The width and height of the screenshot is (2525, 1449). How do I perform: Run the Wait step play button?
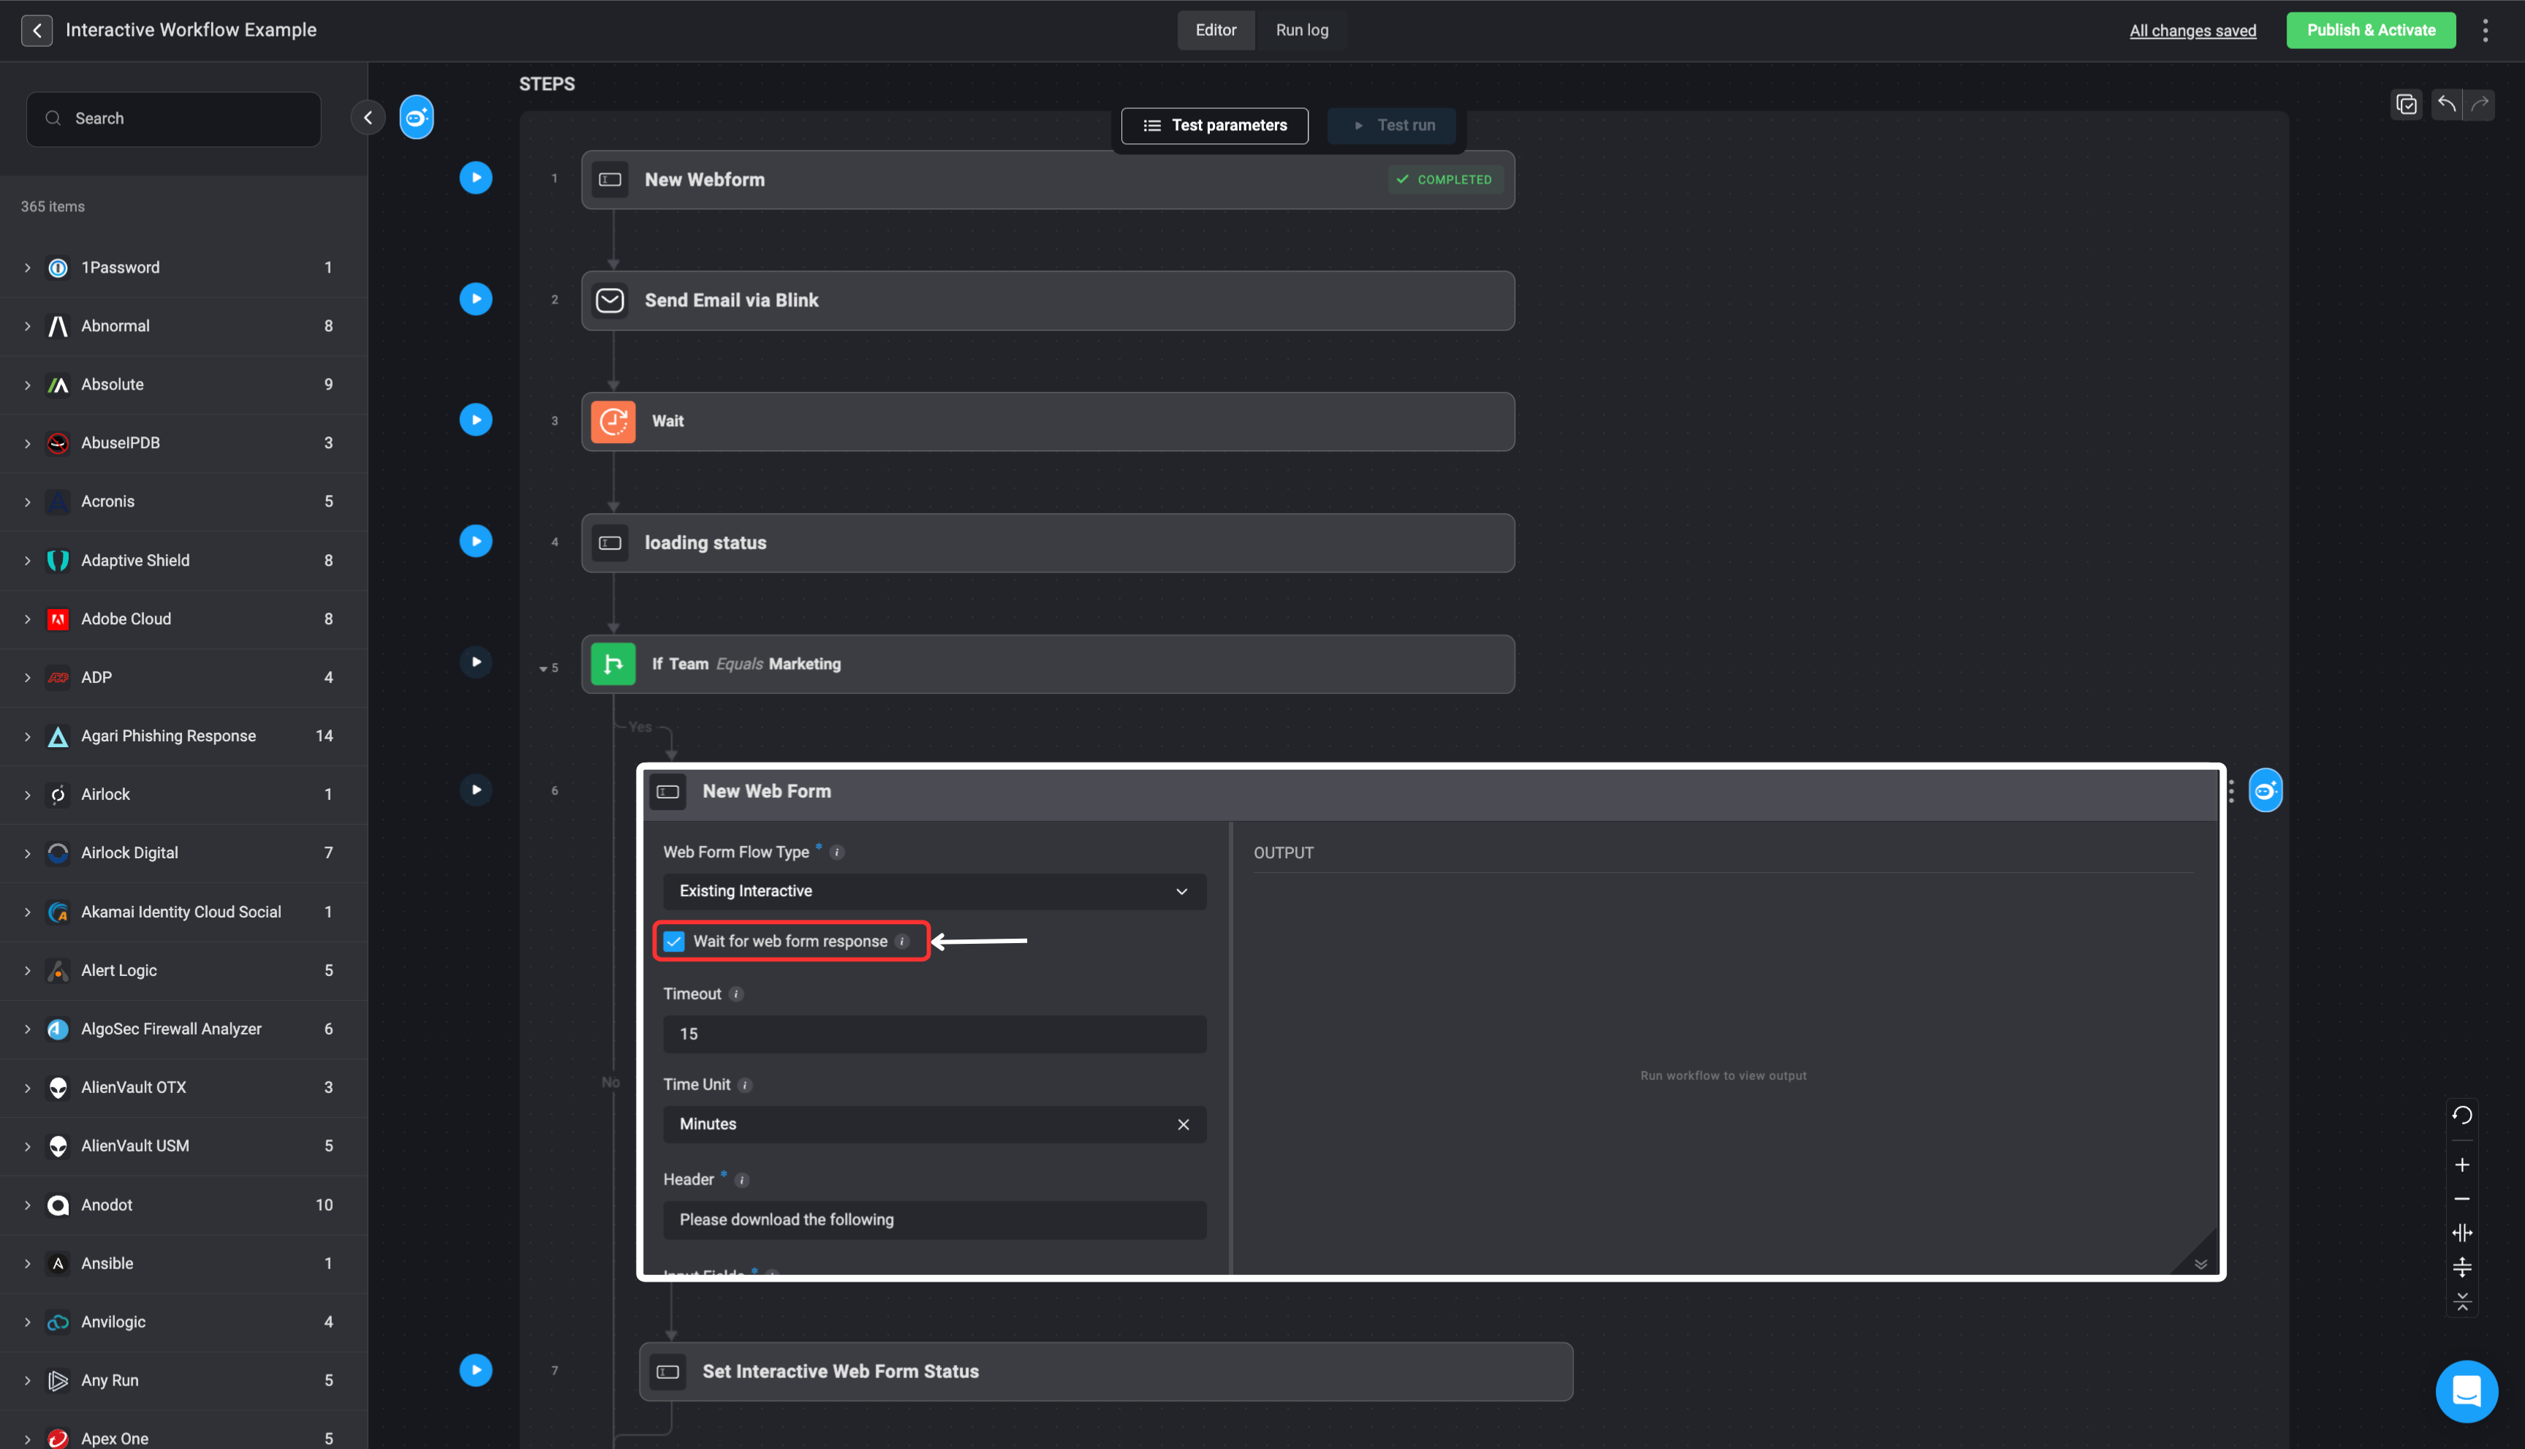point(476,420)
